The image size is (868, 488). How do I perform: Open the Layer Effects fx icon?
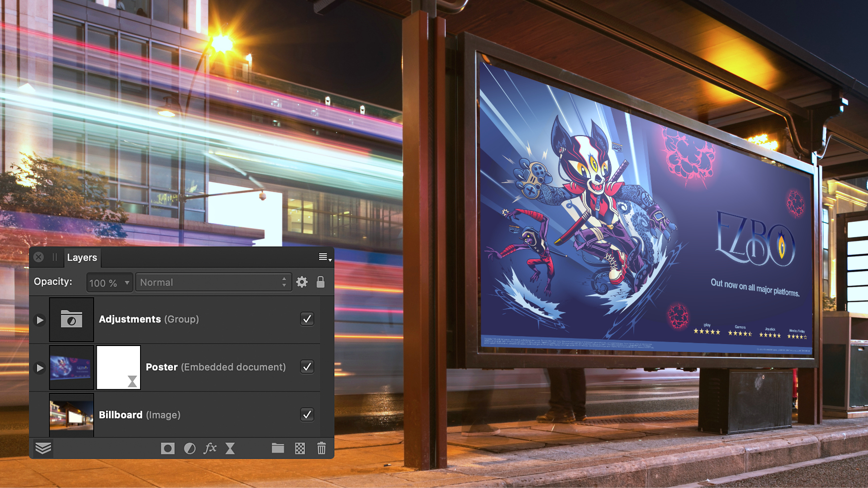pyautogui.click(x=211, y=448)
